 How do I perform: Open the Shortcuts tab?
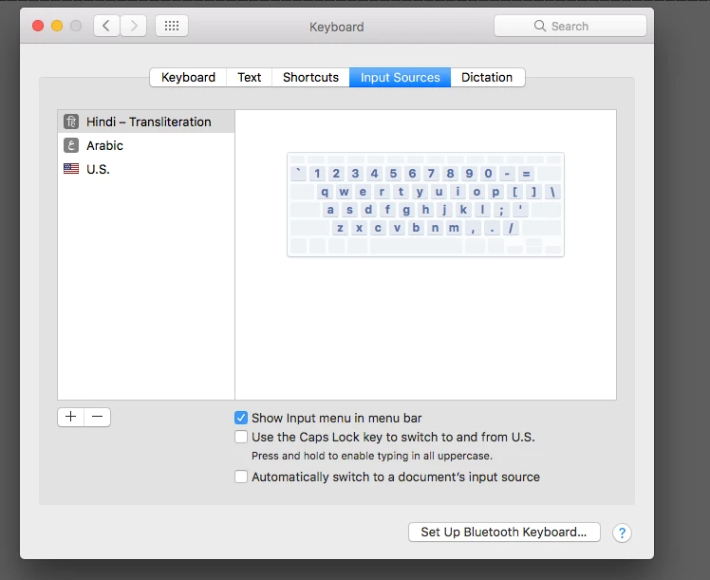pos(310,78)
